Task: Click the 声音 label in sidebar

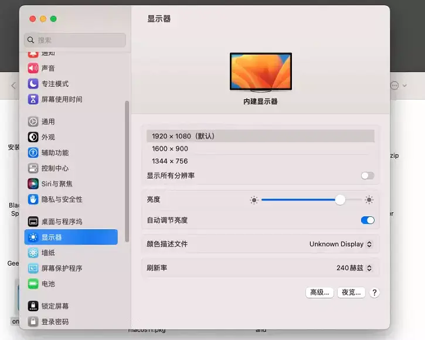Action: 48,68
